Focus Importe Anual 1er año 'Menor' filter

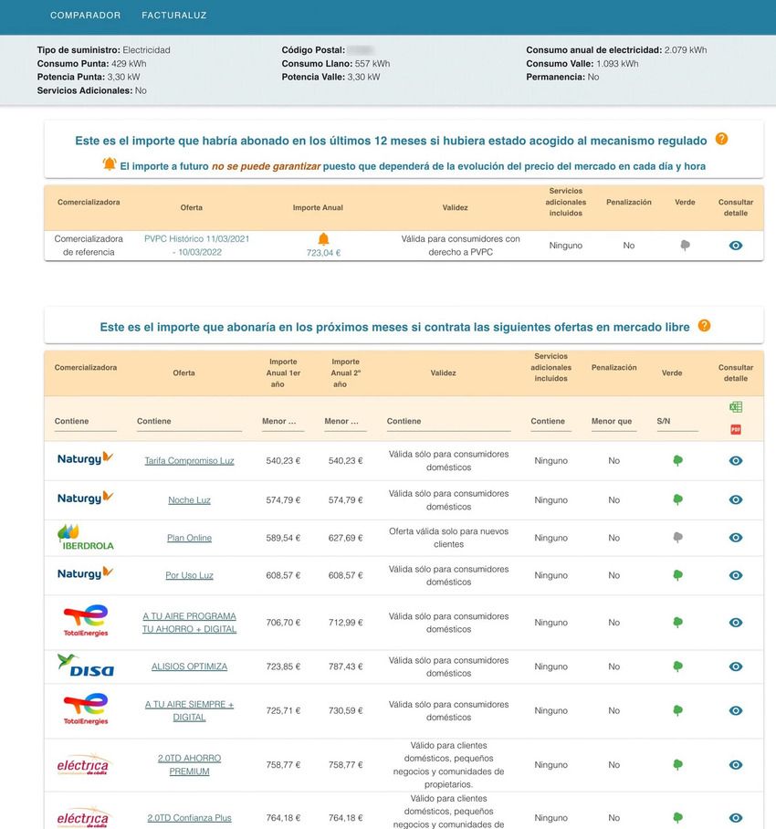pos(283,422)
